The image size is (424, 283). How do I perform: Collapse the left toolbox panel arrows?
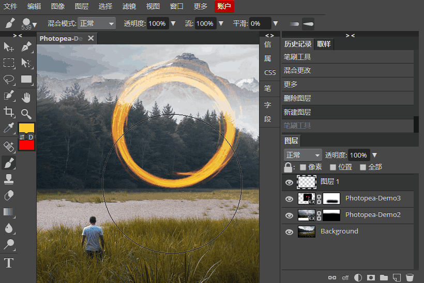[18, 35]
